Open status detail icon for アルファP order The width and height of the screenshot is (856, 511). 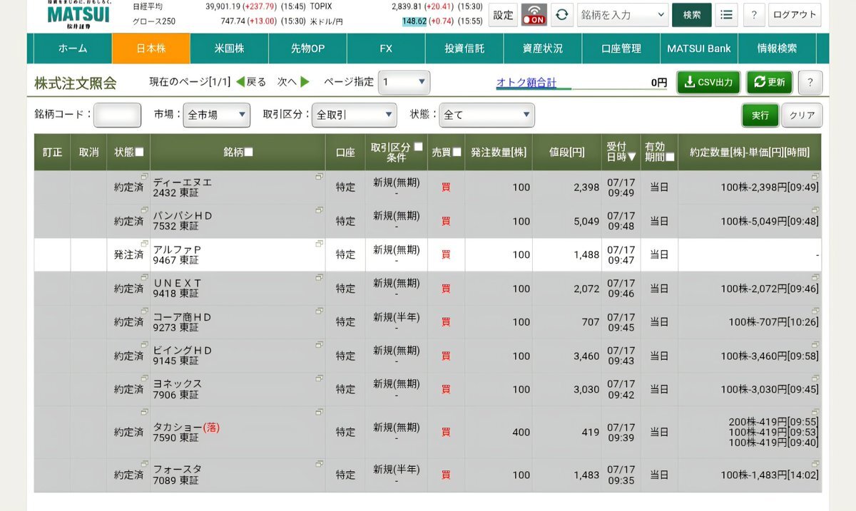click(144, 244)
